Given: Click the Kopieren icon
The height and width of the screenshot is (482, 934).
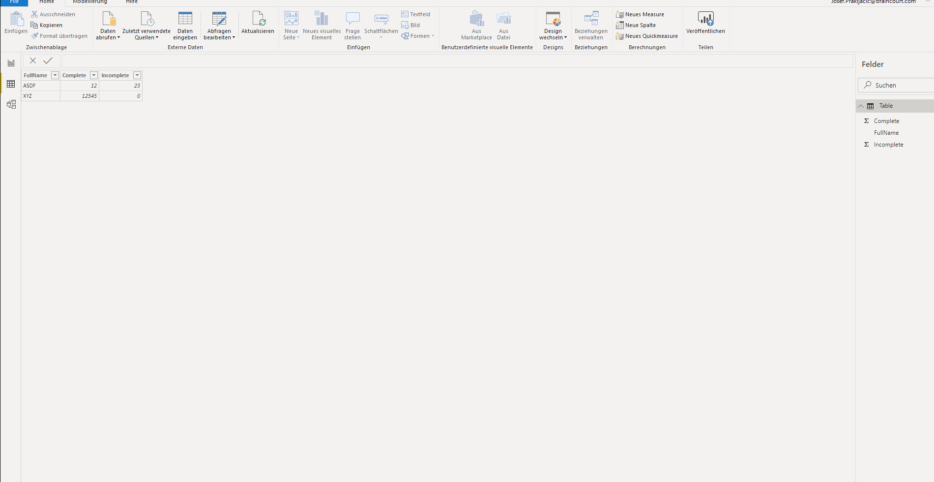Looking at the screenshot, I should pyautogui.click(x=34, y=25).
